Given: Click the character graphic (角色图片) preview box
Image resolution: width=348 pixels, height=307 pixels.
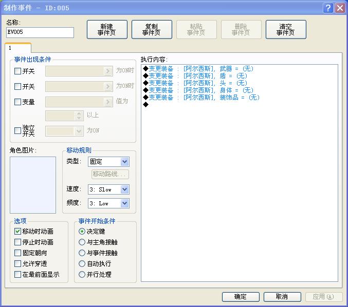Looking at the screenshot, I should click(x=33, y=185).
